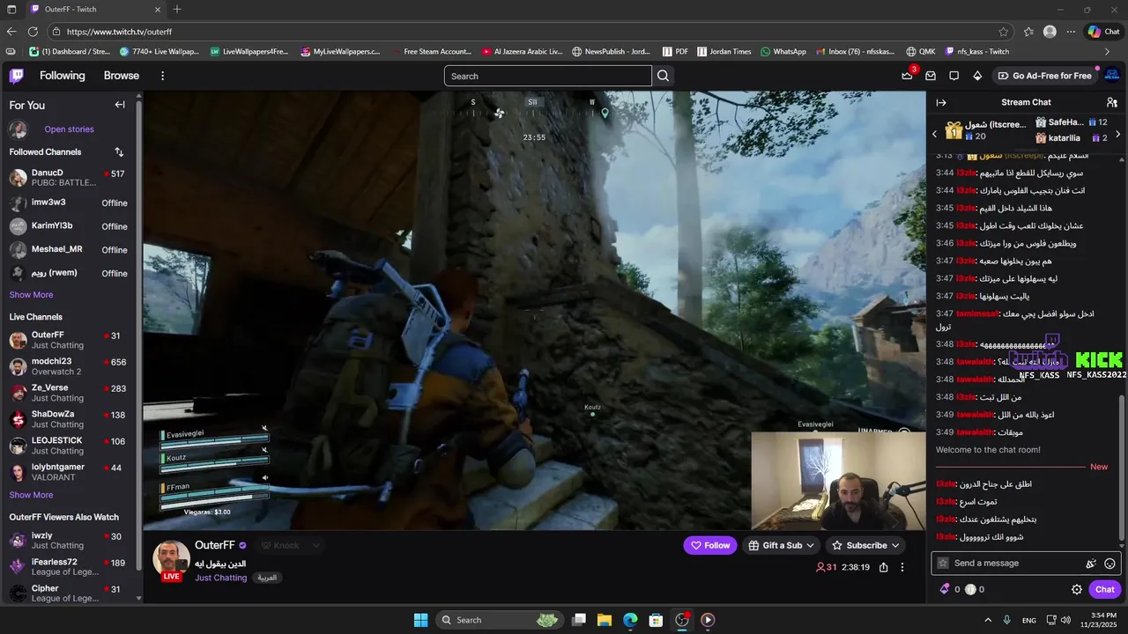Click the chat panel scrollbar
This screenshot has height=634, width=1128.
pyautogui.click(x=1122, y=468)
